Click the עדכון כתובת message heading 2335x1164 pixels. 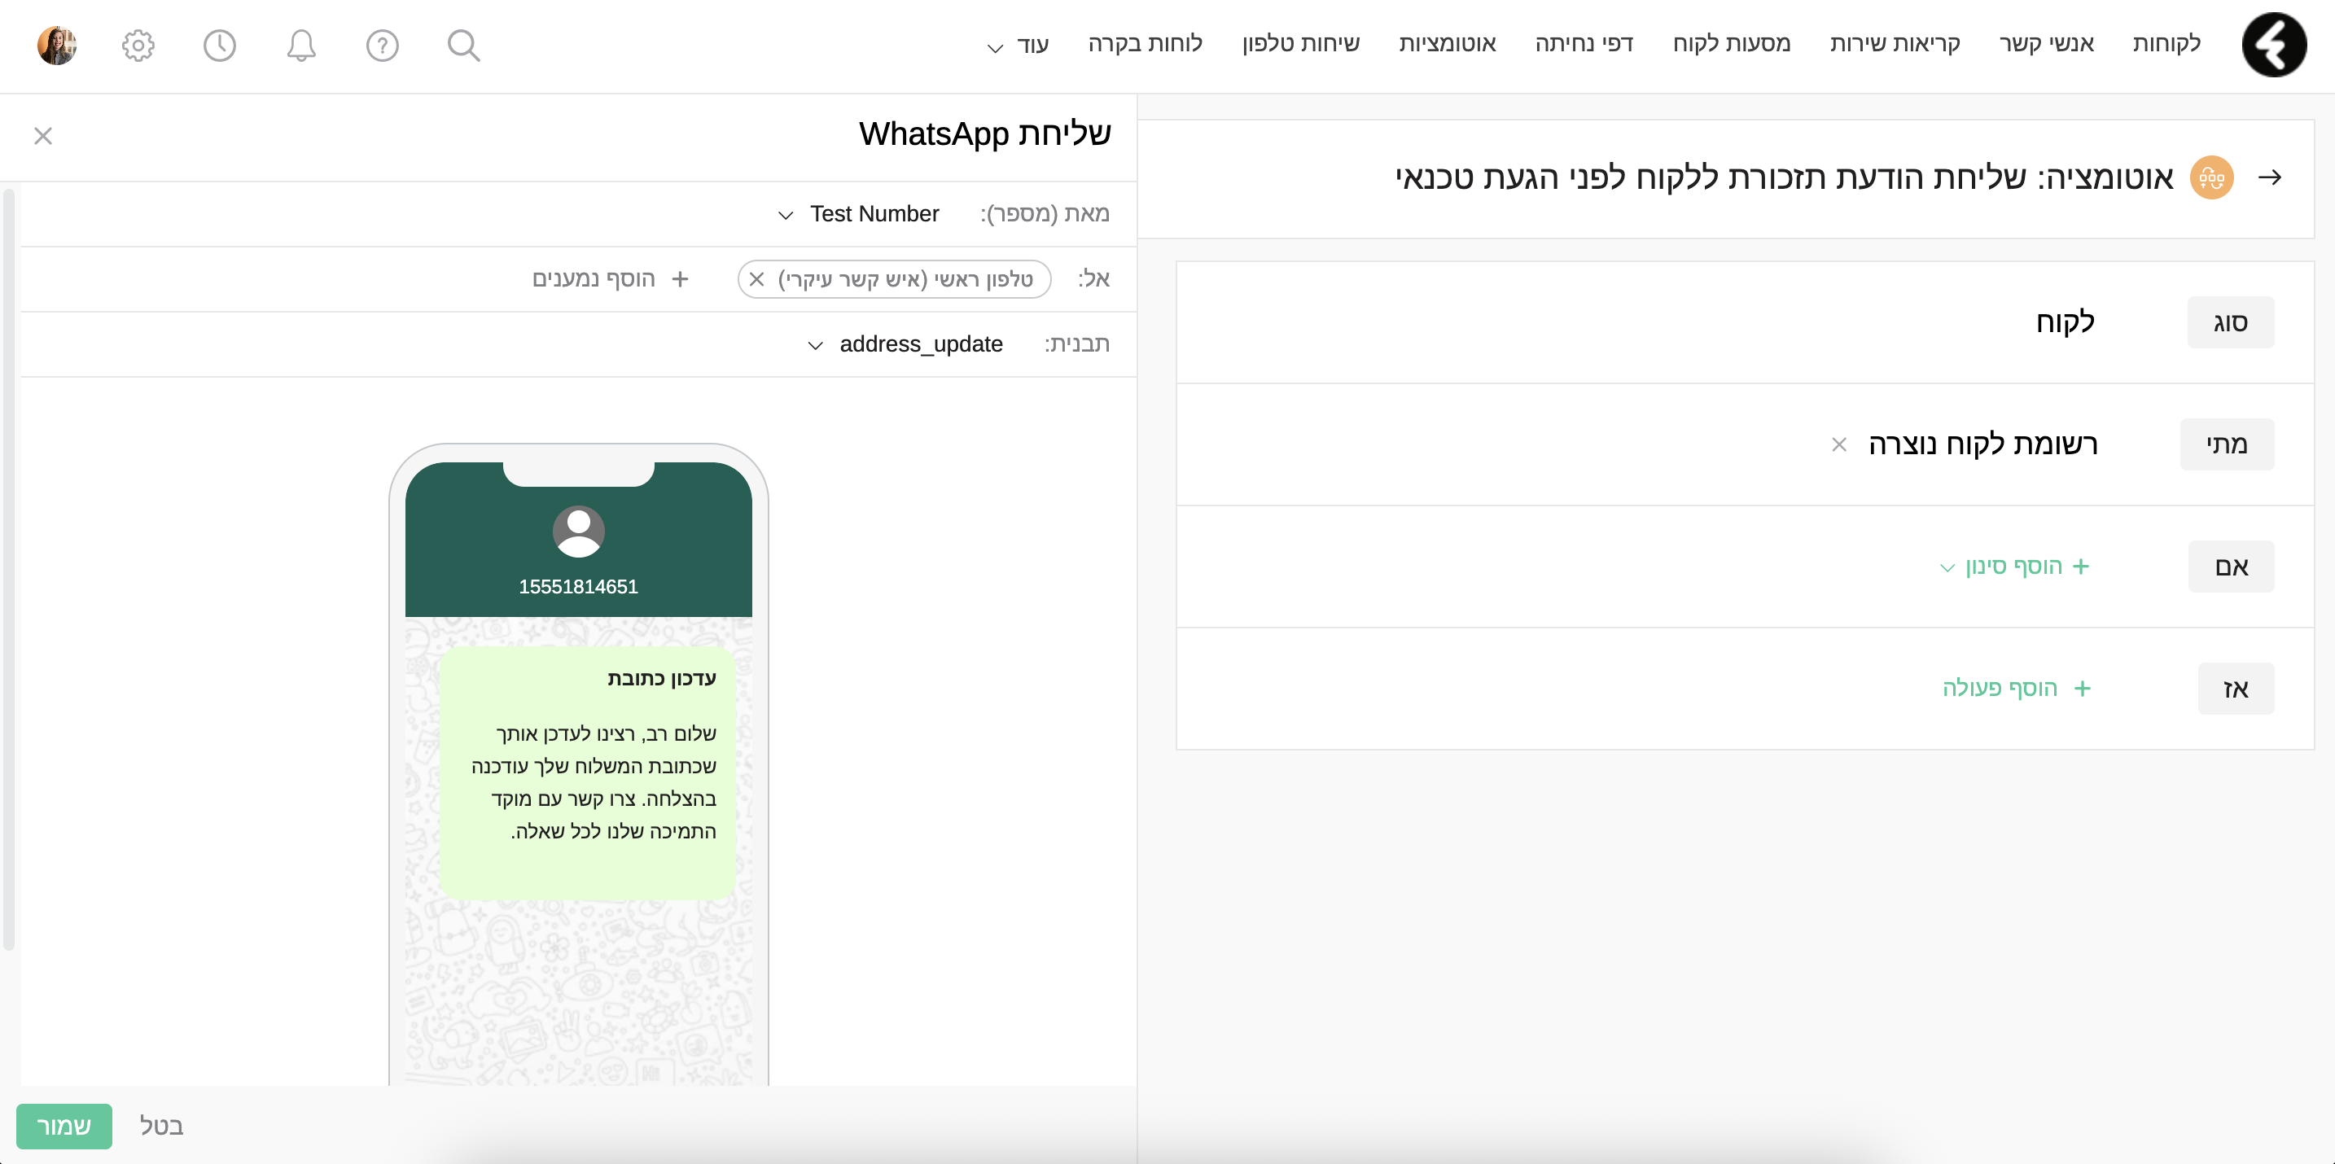(x=662, y=678)
